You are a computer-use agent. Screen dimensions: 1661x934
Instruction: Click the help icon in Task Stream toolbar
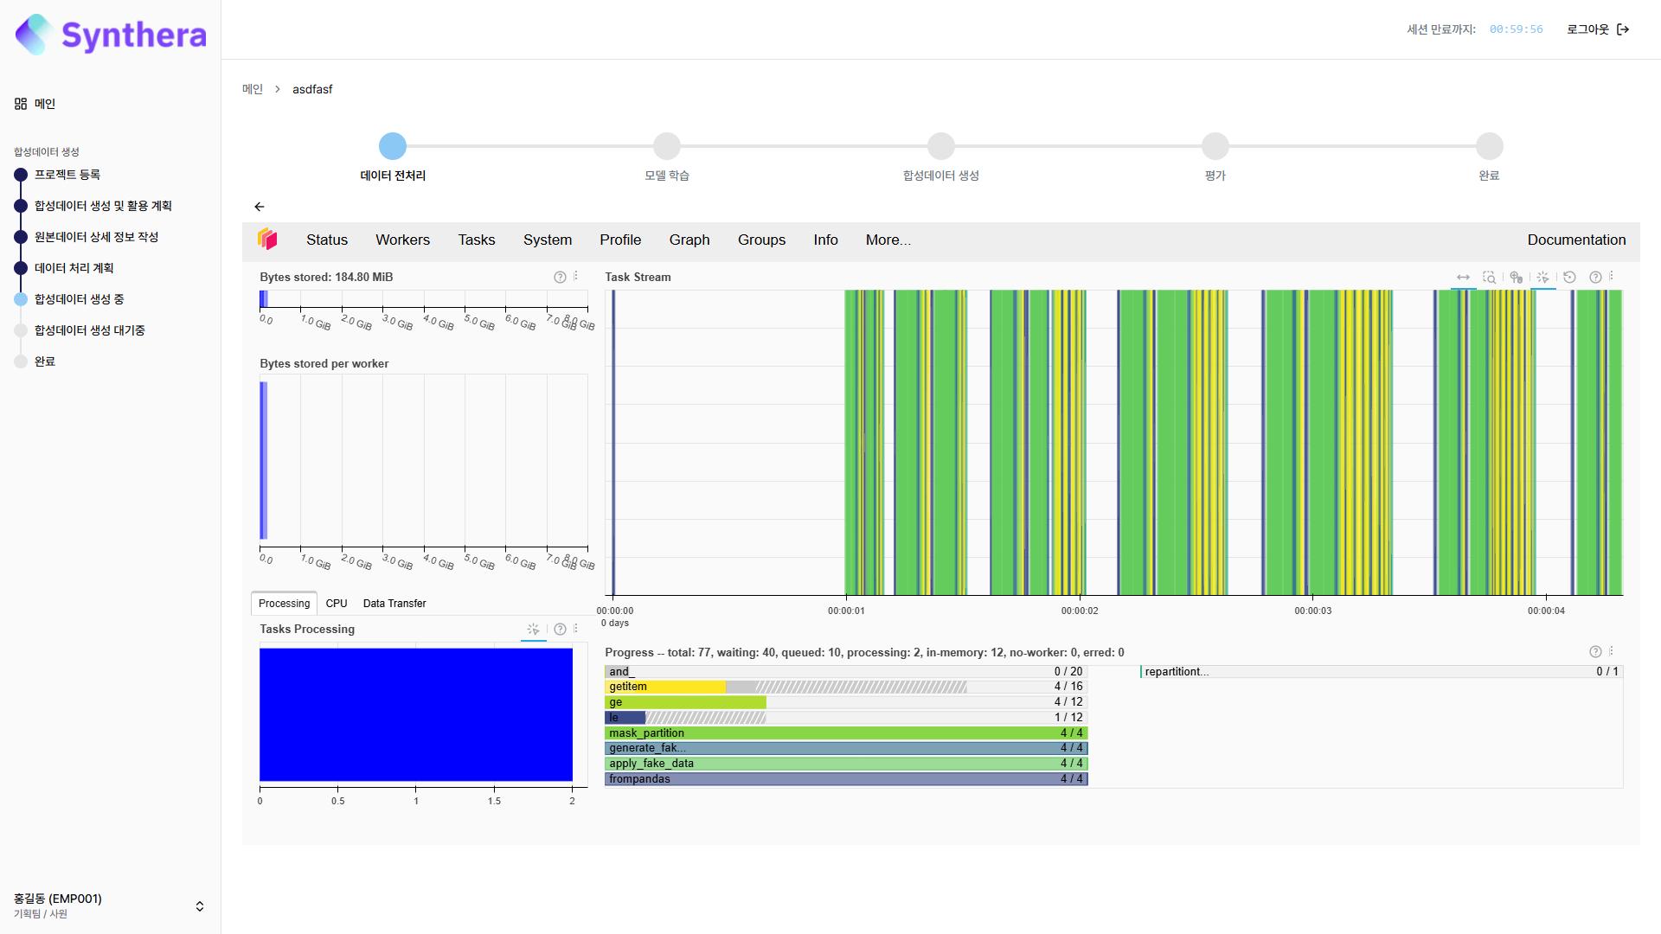click(1595, 278)
